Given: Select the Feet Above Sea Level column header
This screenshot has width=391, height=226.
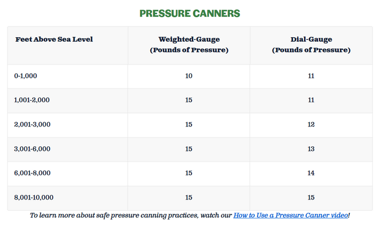Looking at the screenshot, I should coord(54,40).
